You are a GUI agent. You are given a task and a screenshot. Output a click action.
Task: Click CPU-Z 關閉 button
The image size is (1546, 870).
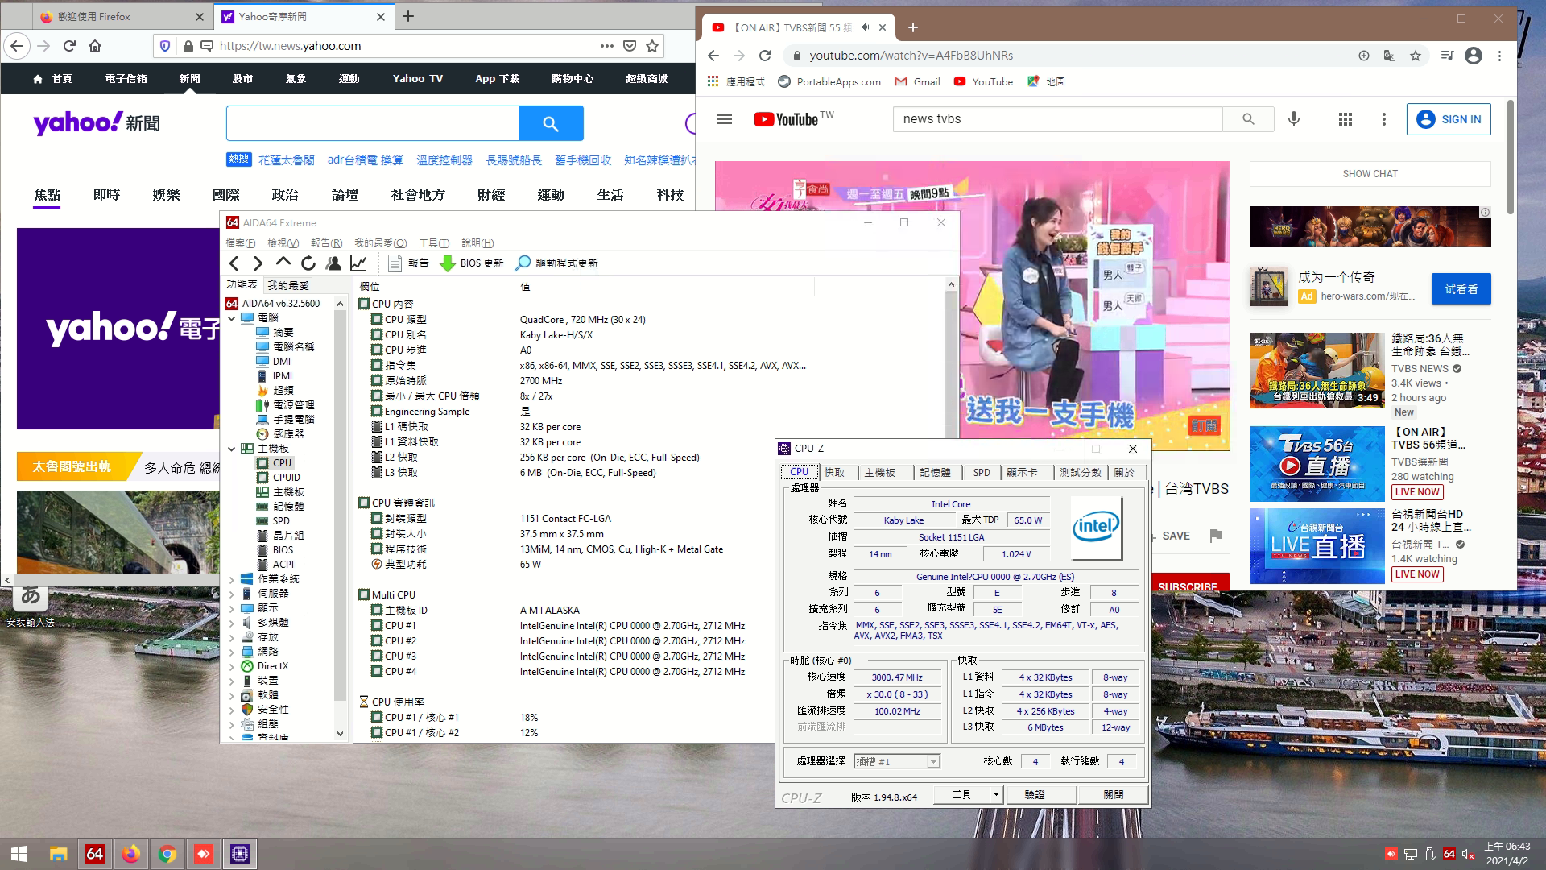[x=1114, y=794]
